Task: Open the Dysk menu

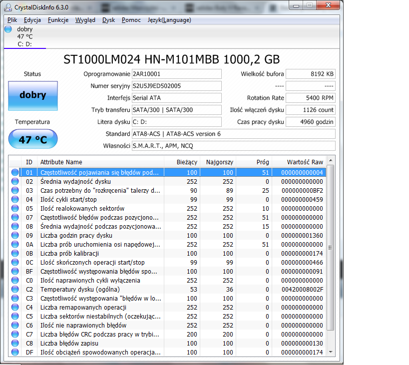Action: 108,20
